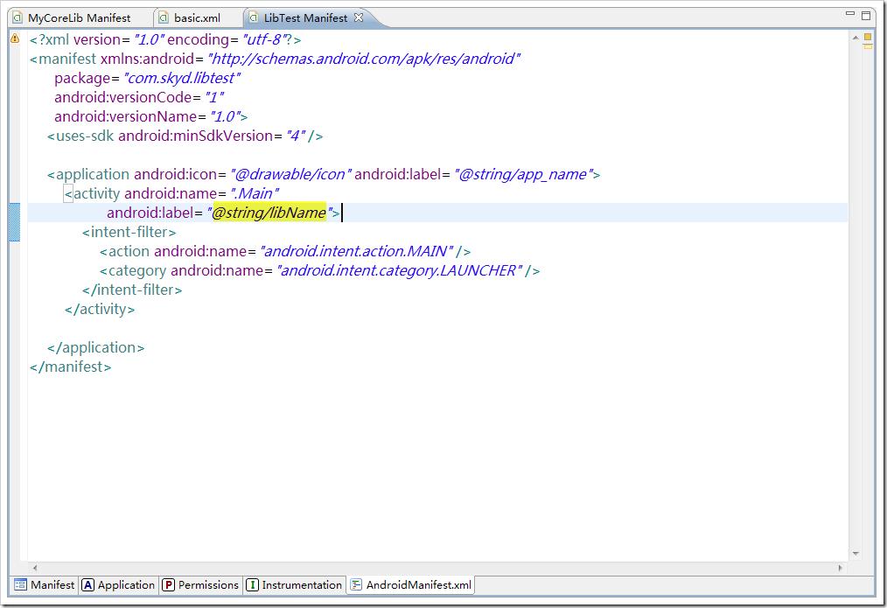The width and height of the screenshot is (887, 608).
Task: Click the Instrumentation 'I' icon at the bottom
Action: click(253, 584)
